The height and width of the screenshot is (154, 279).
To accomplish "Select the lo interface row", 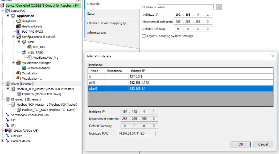I will (181, 76).
